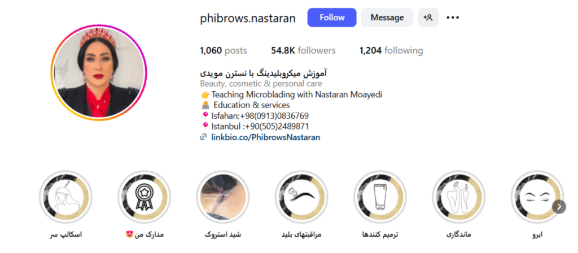
Task: Open the scalp line-art story highlight
Action: click(x=65, y=197)
